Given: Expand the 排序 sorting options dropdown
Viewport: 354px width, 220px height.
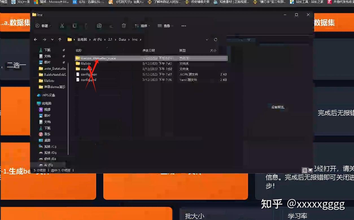Looking at the screenshot, I should 143,26.
